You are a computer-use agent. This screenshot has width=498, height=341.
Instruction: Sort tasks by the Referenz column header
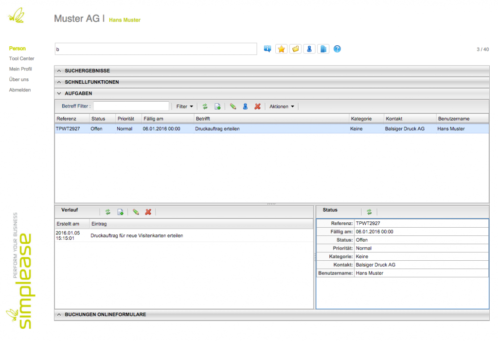[72, 119]
